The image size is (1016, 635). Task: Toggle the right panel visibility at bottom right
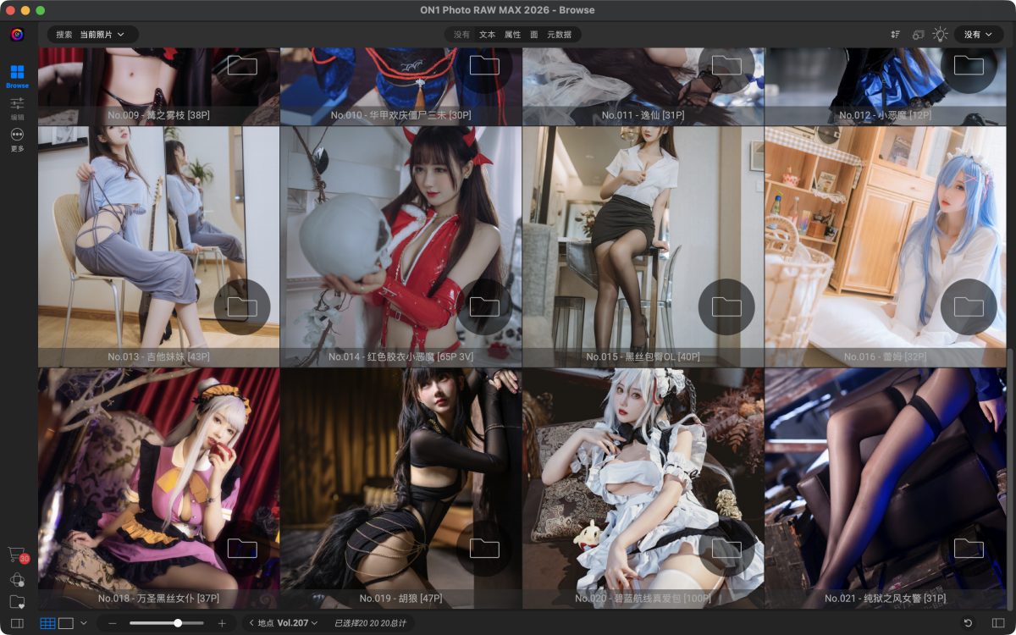[998, 623]
